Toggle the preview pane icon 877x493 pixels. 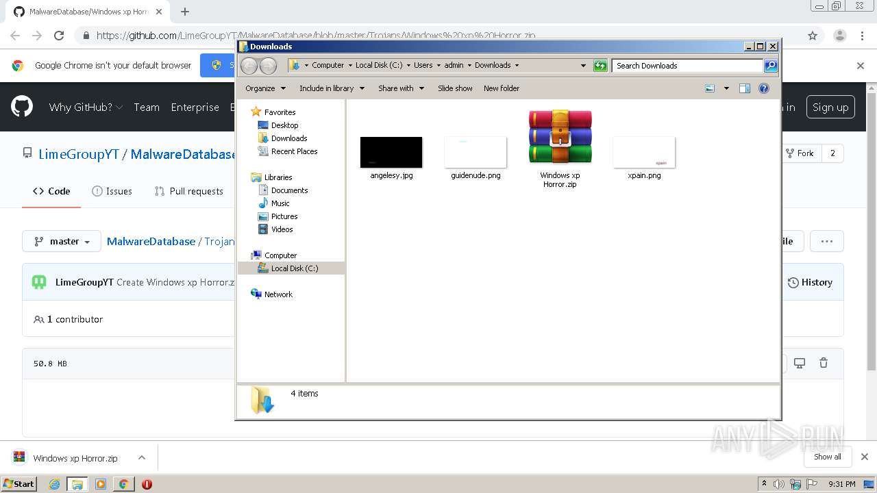[x=745, y=88]
